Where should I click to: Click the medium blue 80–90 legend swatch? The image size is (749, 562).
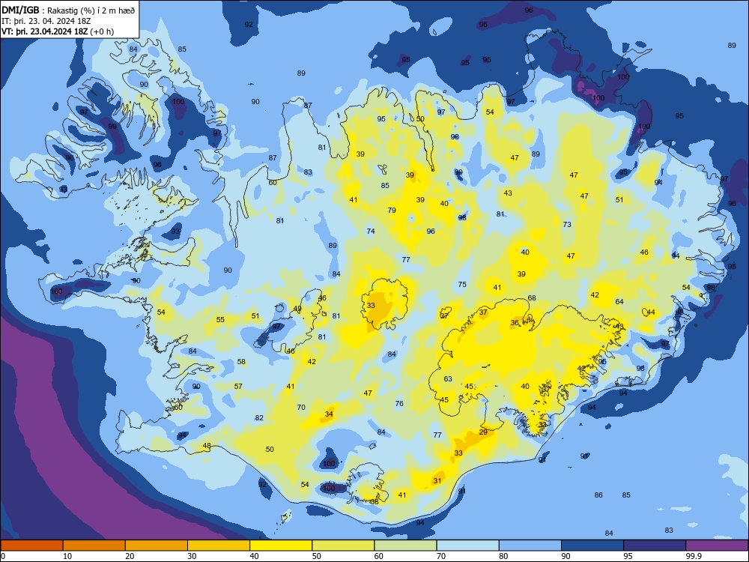pyautogui.click(x=530, y=546)
